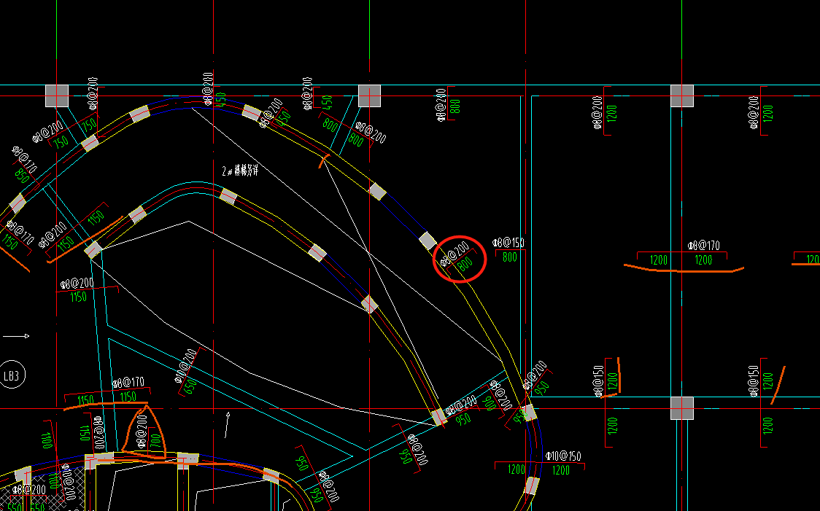Click the 2#楼梯另详 stair note text

(x=240, y=171)
